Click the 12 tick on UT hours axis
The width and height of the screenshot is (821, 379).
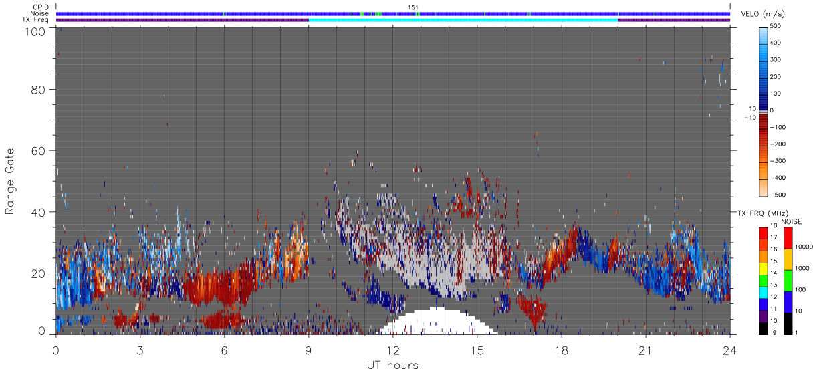point(392,350)
